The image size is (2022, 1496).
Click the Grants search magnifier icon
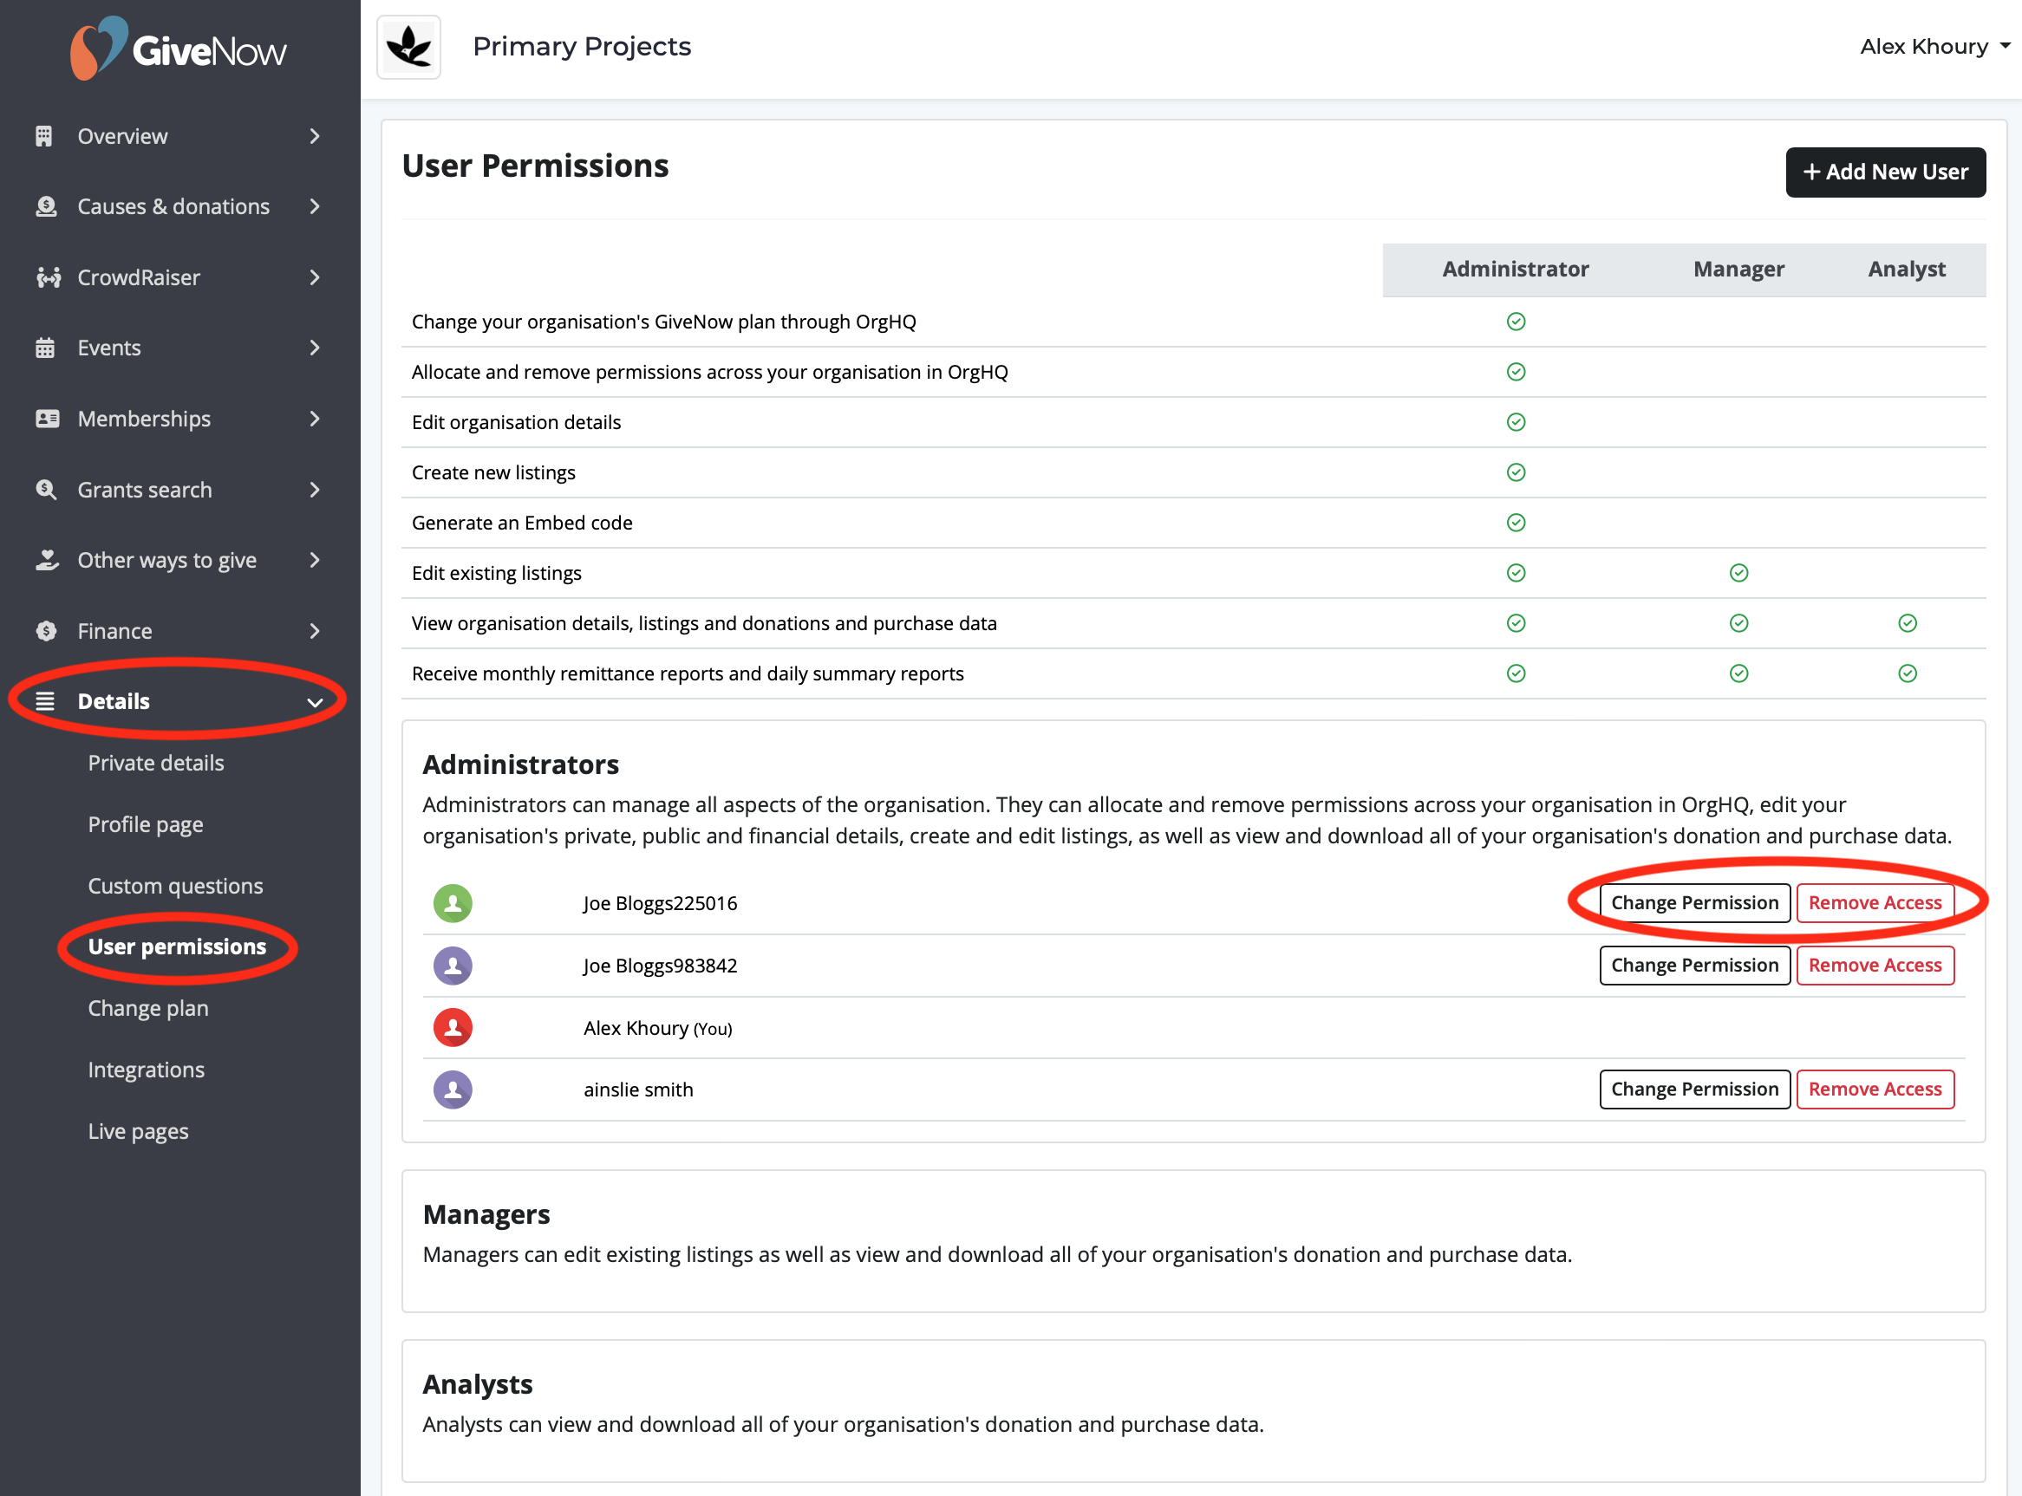point(46,490)
